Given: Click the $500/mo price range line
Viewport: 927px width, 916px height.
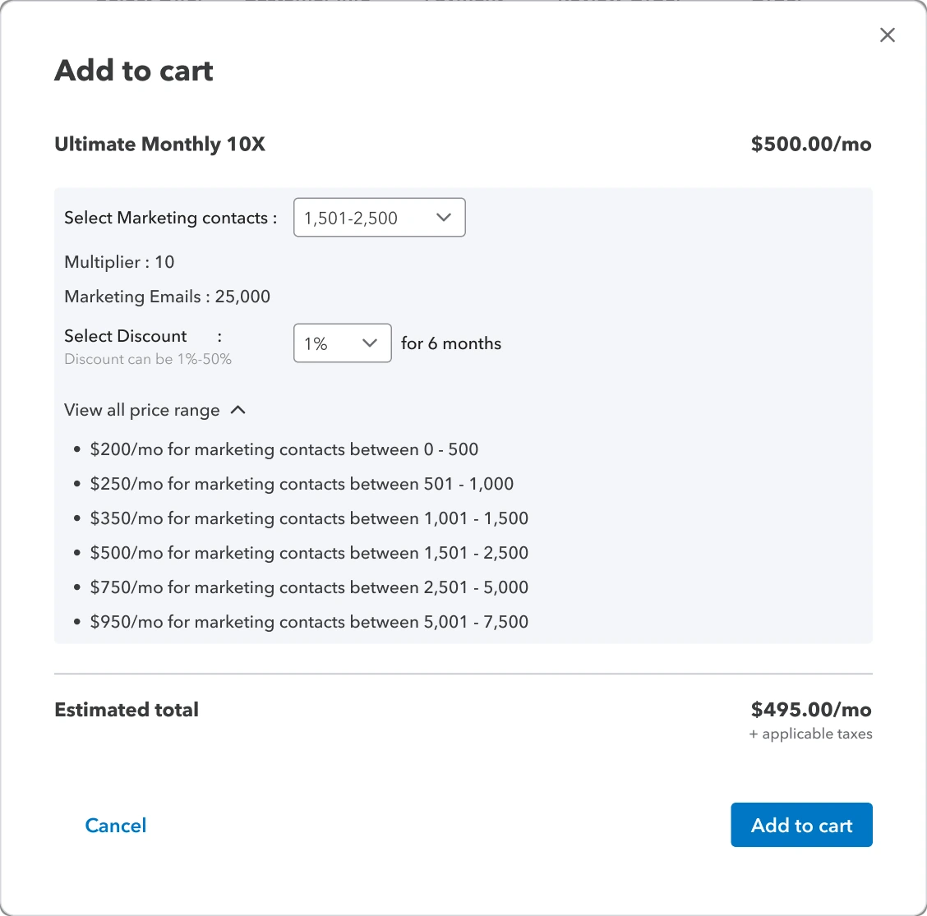Looking at the screenshot, I should point(309,553).
